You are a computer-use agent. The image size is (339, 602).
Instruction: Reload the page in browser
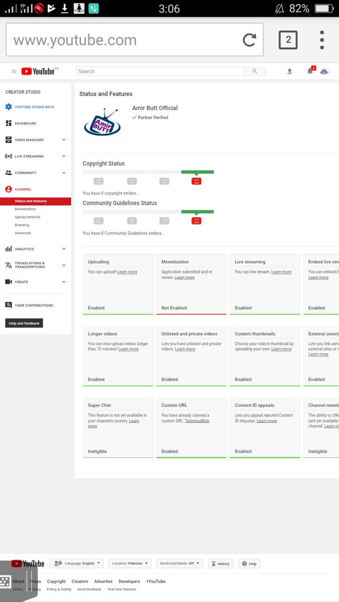pyautogui.click(x=249, y=40)
